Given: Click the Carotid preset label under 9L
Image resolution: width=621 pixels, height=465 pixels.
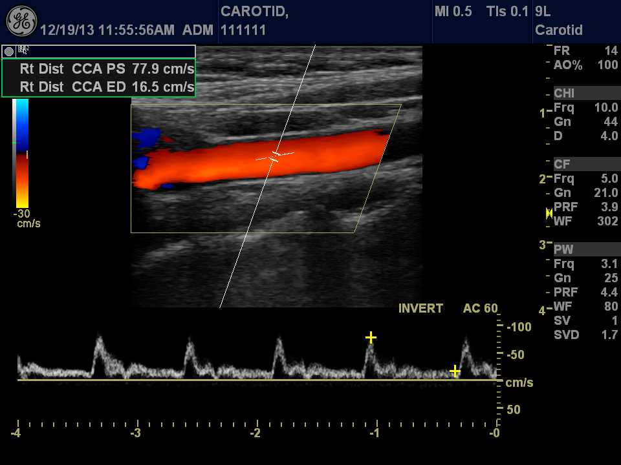Looking at the screenshot, I should (x=559, y=30).
